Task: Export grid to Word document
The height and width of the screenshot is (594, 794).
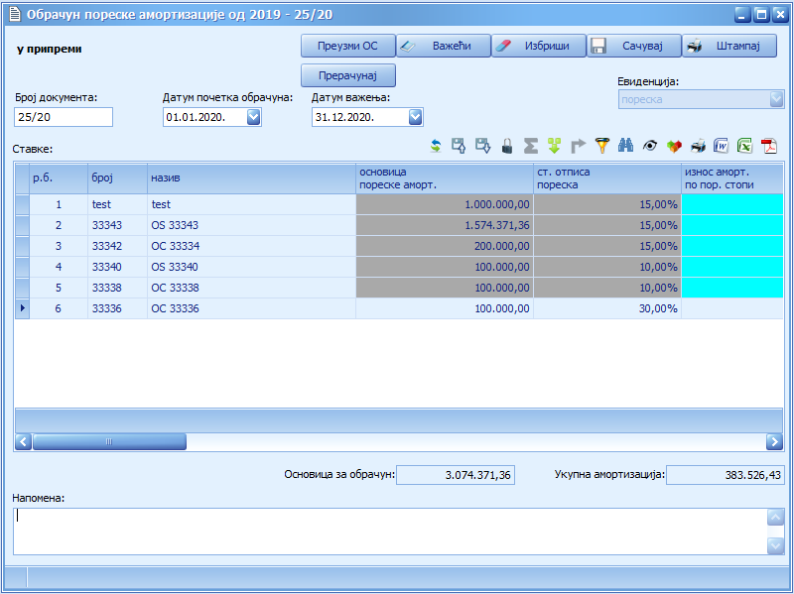Action: (x=722, y=146)
